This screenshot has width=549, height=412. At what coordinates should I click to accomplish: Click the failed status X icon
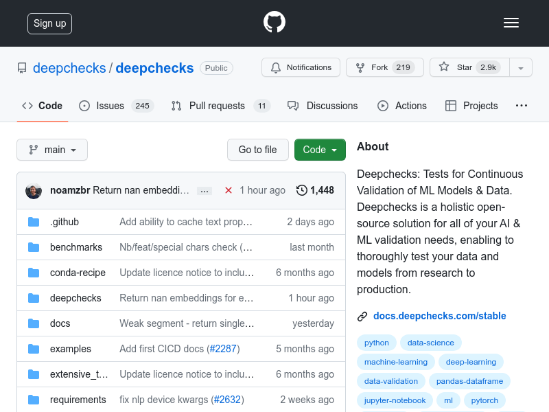pos(229,190)
